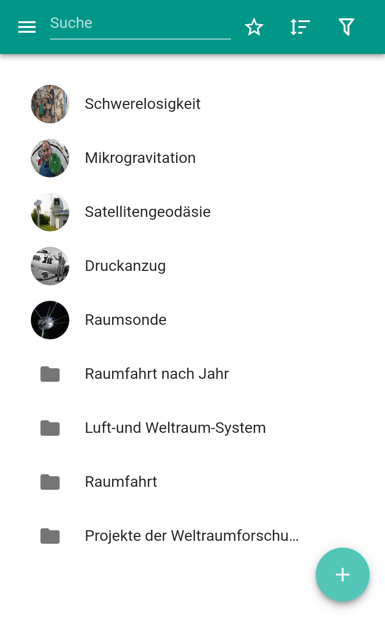The height and width of the screenshot is (617, 385).
Task: Tap the floating plus add button
Action: [343, 575]
